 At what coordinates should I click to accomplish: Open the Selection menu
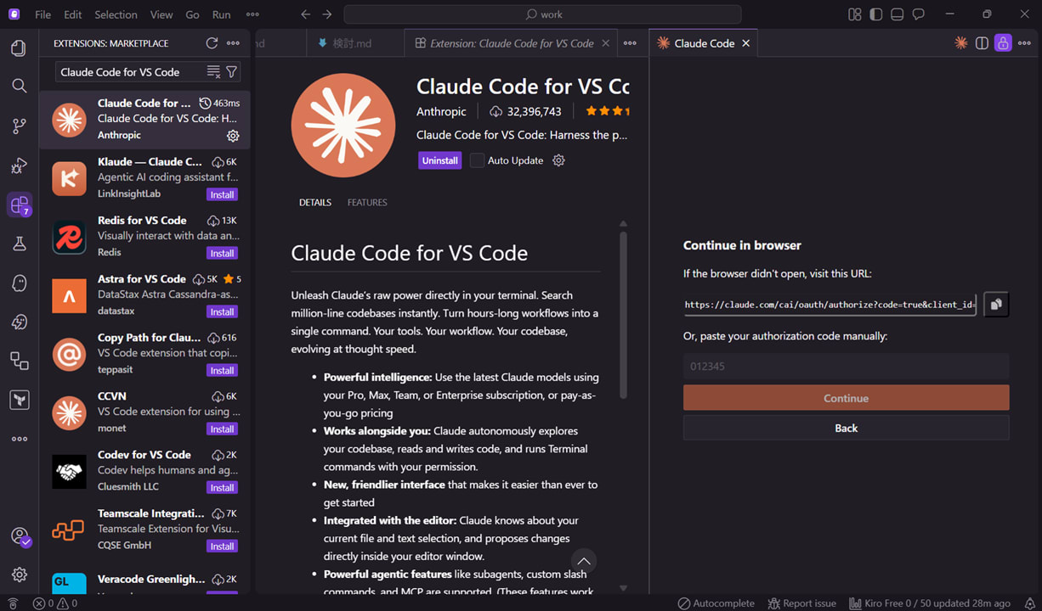point(116,14)
